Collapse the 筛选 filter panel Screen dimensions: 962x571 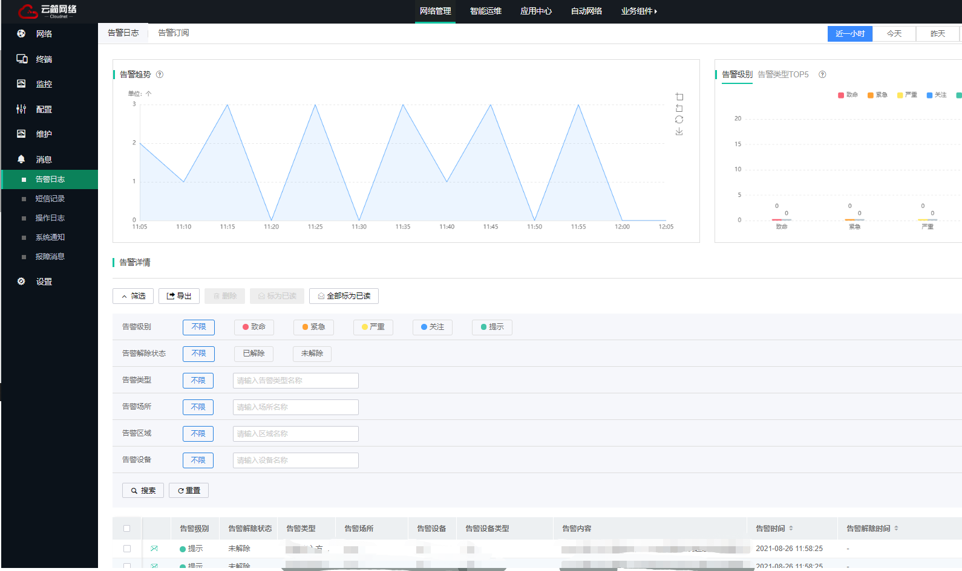pos(133,296)
